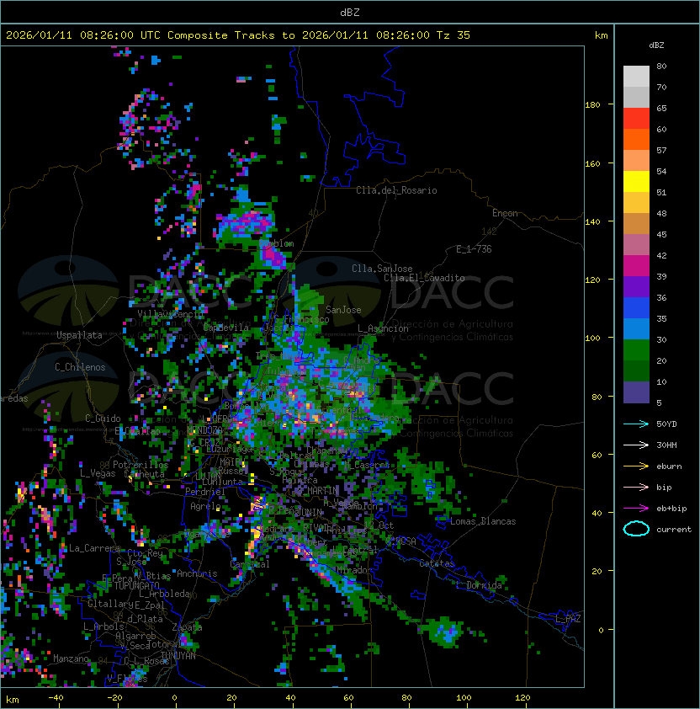Click the 100 km tick on right axis
The width and height of the screenshot is (700, 709).
592,338
